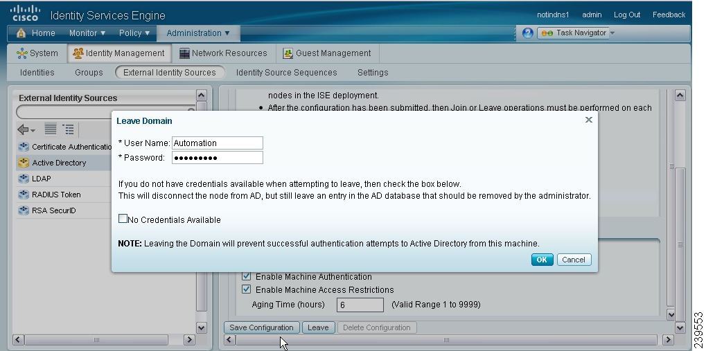Click the LDAP icon

point(24,179)
